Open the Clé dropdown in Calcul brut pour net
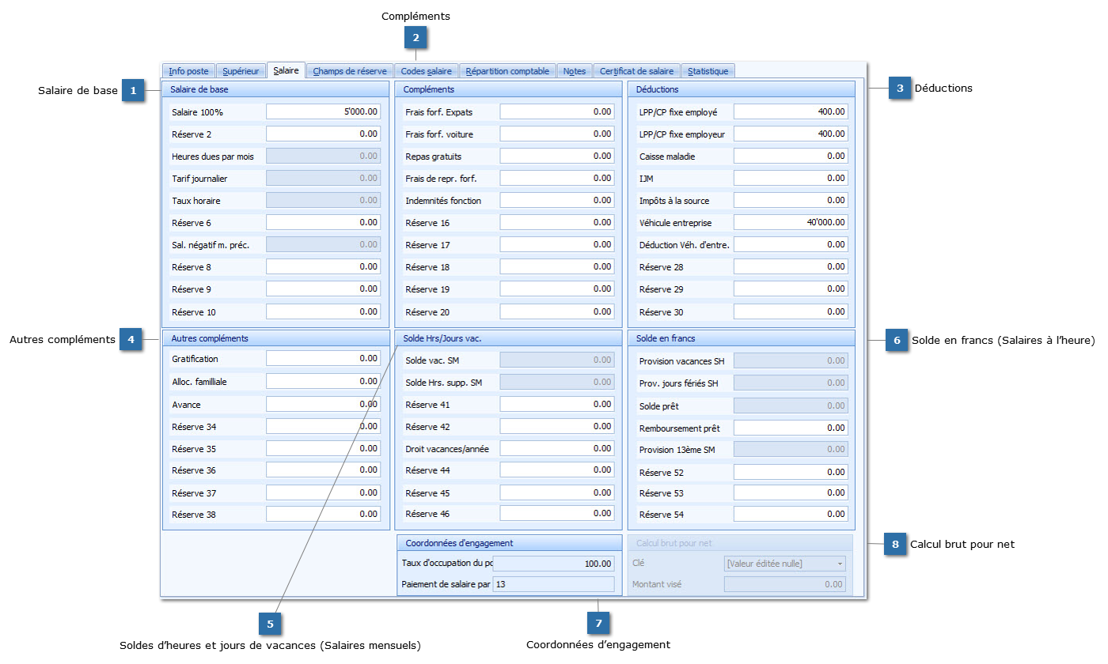This screenshot has width=1108, height=664. point(839,564)
